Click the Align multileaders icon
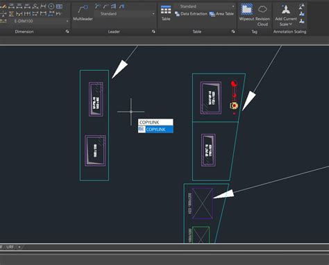The height and width of the screenshot is (265, 329). [114, 6]
